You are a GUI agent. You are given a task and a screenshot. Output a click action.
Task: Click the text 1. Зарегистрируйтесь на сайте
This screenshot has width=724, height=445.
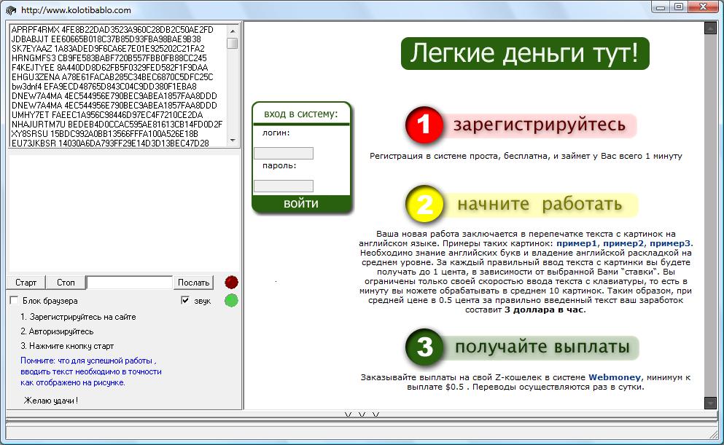(78, 317)
